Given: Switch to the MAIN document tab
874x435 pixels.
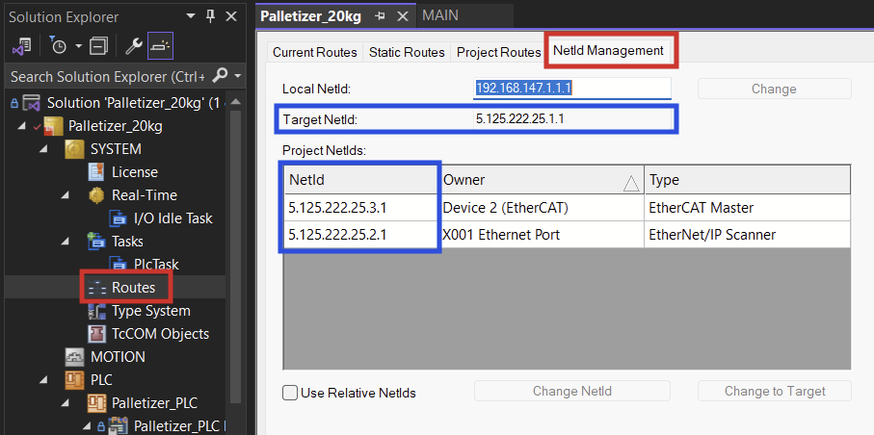Looking at the screenshot, I should 440,15.
